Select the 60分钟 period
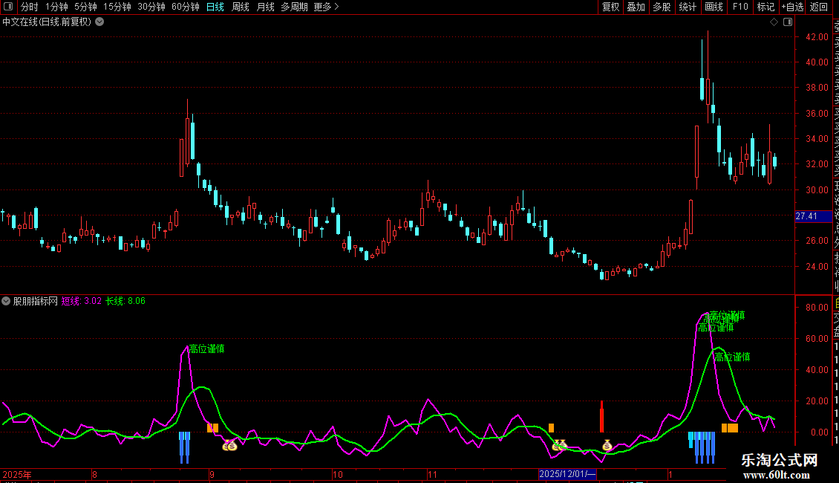This screenshot has height=483, width=839. click(185, 7)
